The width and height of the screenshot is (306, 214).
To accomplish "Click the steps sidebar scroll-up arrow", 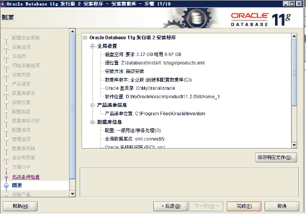I will pos(72,31).
